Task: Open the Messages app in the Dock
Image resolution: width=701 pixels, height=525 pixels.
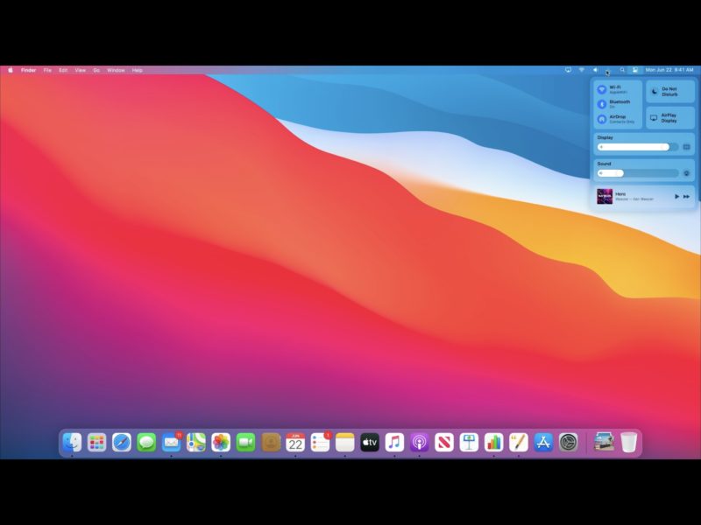Action: 146,443
